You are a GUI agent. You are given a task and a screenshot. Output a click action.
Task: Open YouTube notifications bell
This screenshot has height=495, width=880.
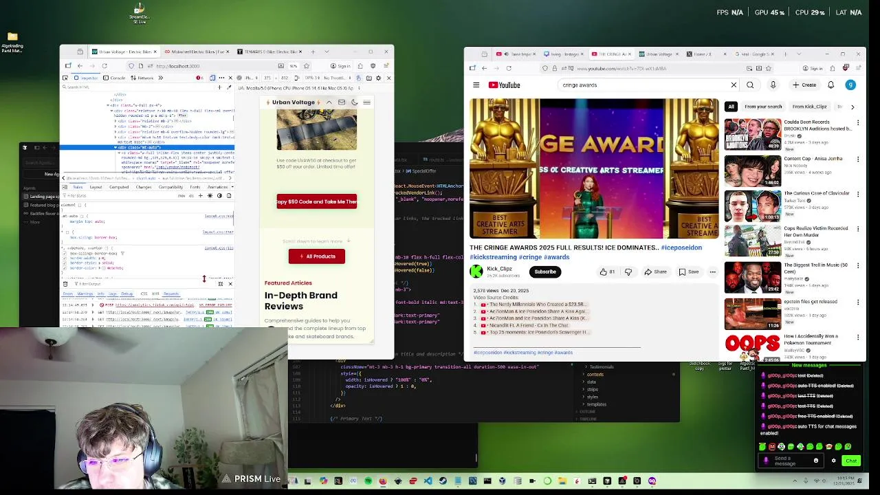click(x=830, y=85)
